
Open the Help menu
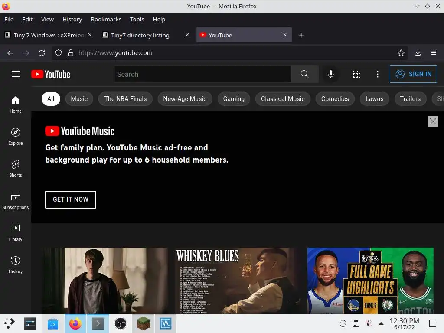pyautogui.click(x=159, y=19)
